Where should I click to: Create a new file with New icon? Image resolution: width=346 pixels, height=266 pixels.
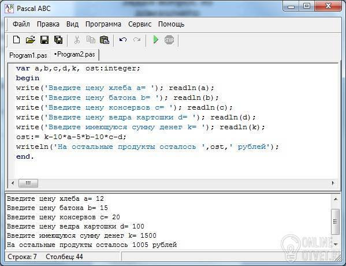tap(16, 40)
